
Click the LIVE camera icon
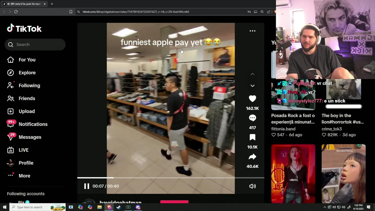pyautogui.click(x=11, y=150)
